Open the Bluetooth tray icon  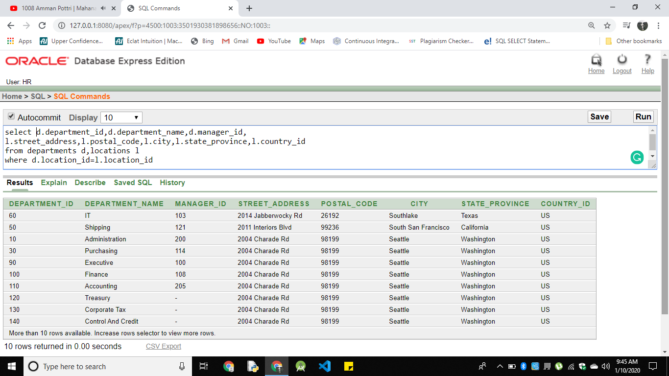point(523,366)
